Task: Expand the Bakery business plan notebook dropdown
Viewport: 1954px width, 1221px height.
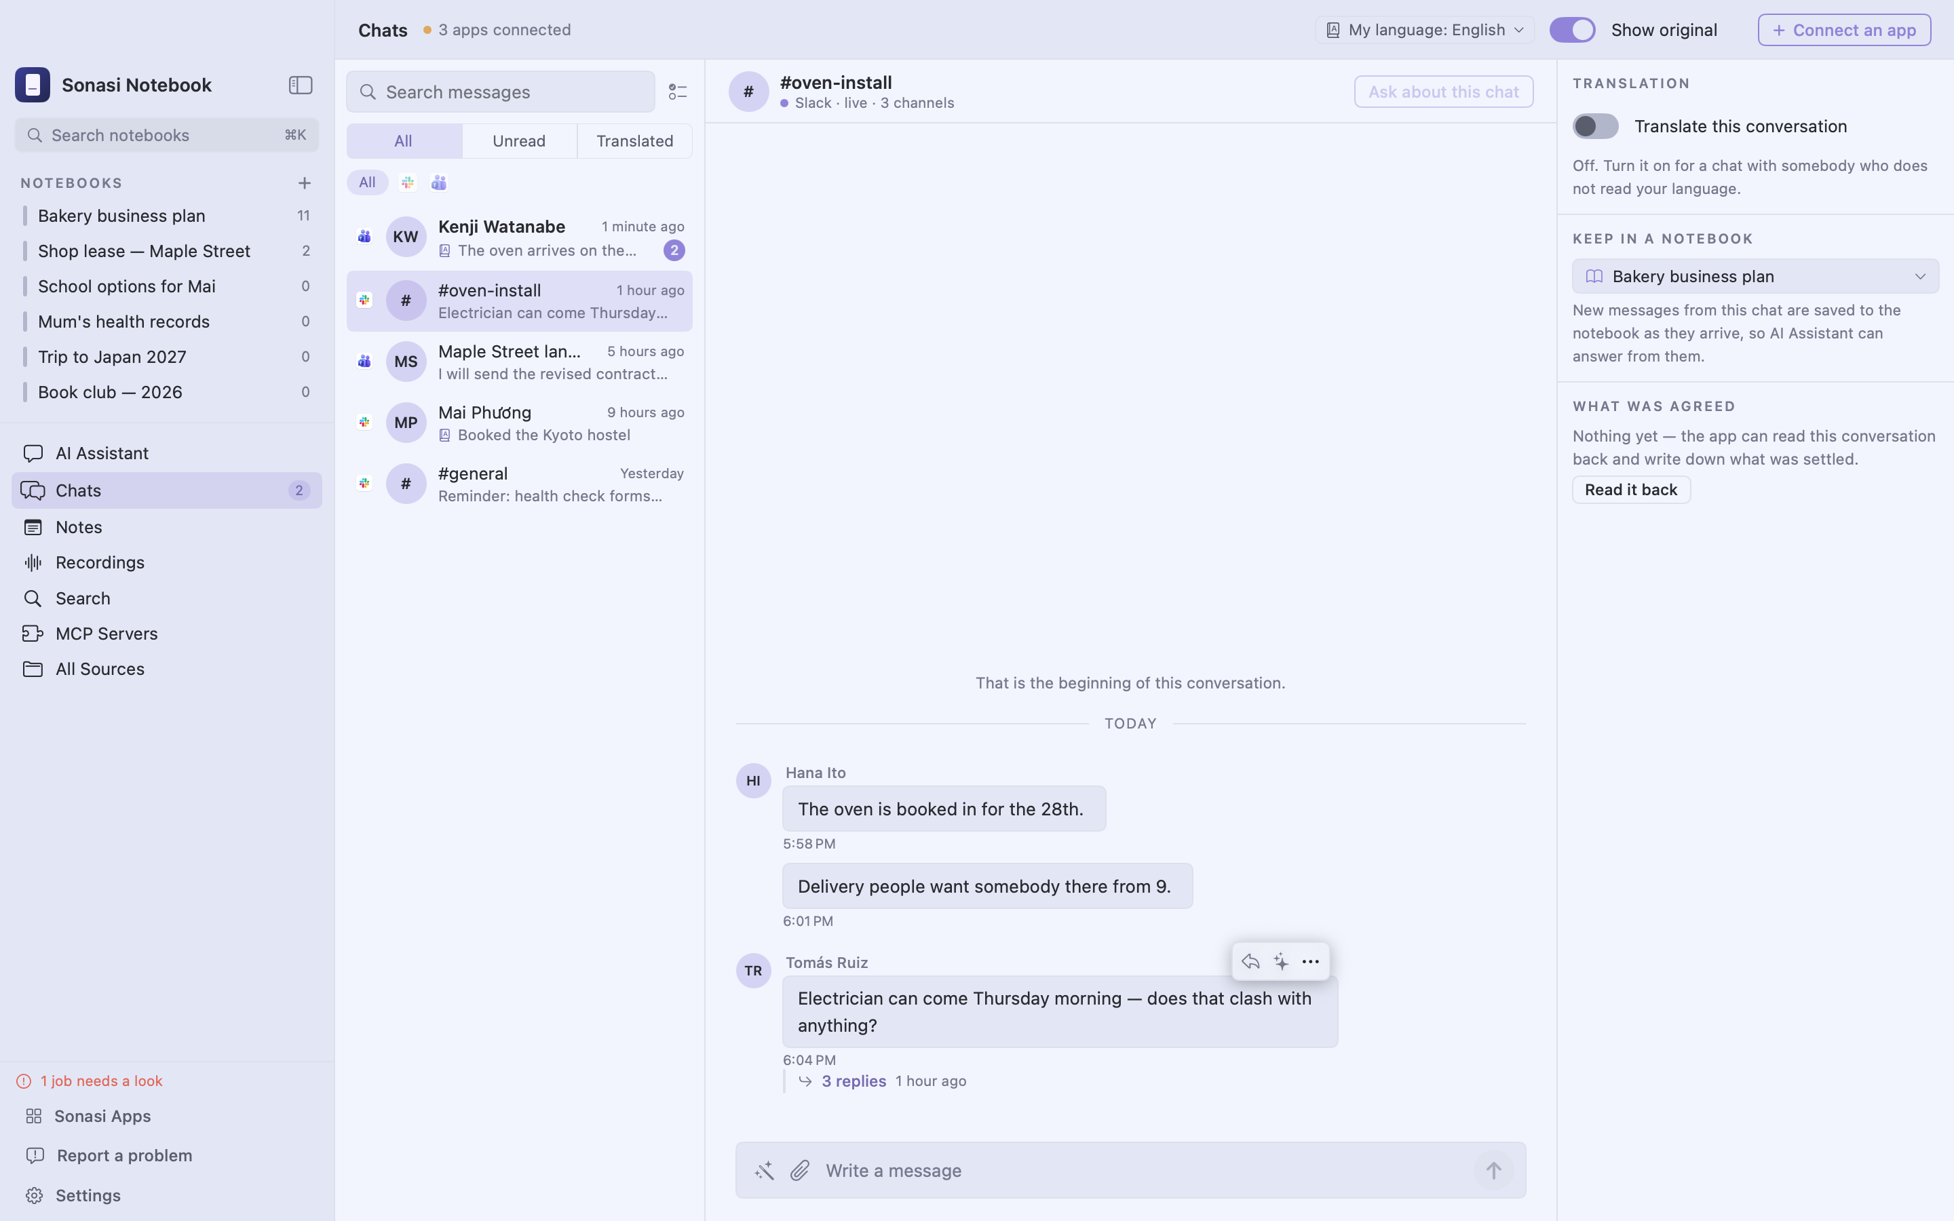Action: 1755,276
